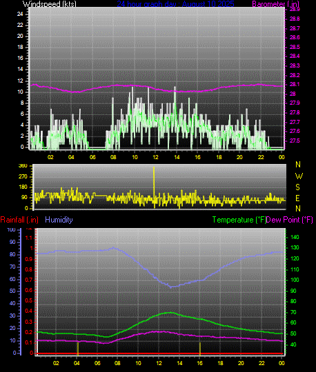This screenshot has width=316, height=372.
Task: Click the 27.8 value on the barometer axis
Action: click(295, 112)
